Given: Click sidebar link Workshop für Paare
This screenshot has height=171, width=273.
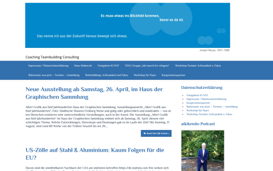Looking at the screenshot, I should point(197,110).
